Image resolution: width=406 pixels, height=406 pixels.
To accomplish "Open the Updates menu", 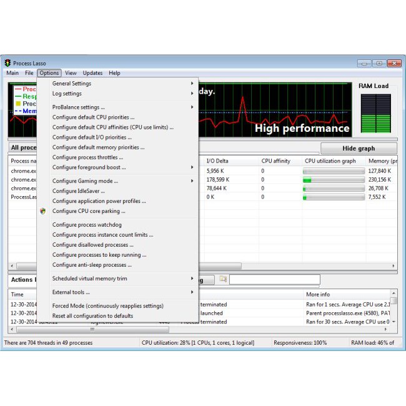I will pyautogui.click(x=92, y=73).
